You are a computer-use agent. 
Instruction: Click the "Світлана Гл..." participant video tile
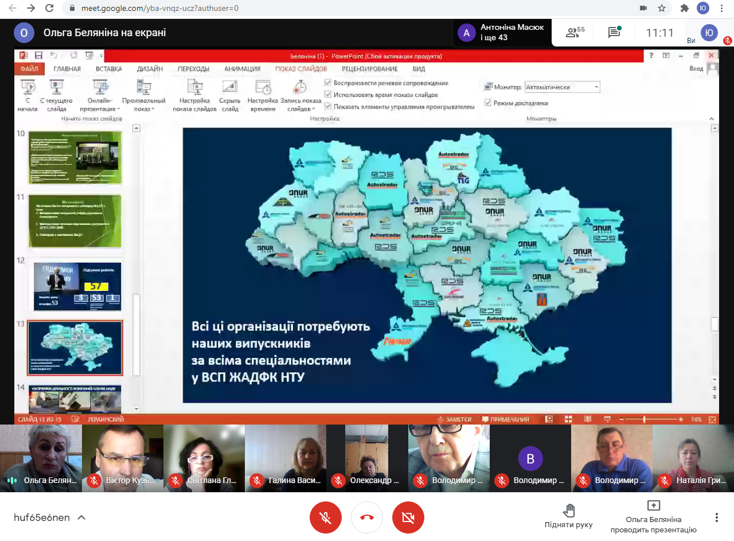tap(204, 458)
